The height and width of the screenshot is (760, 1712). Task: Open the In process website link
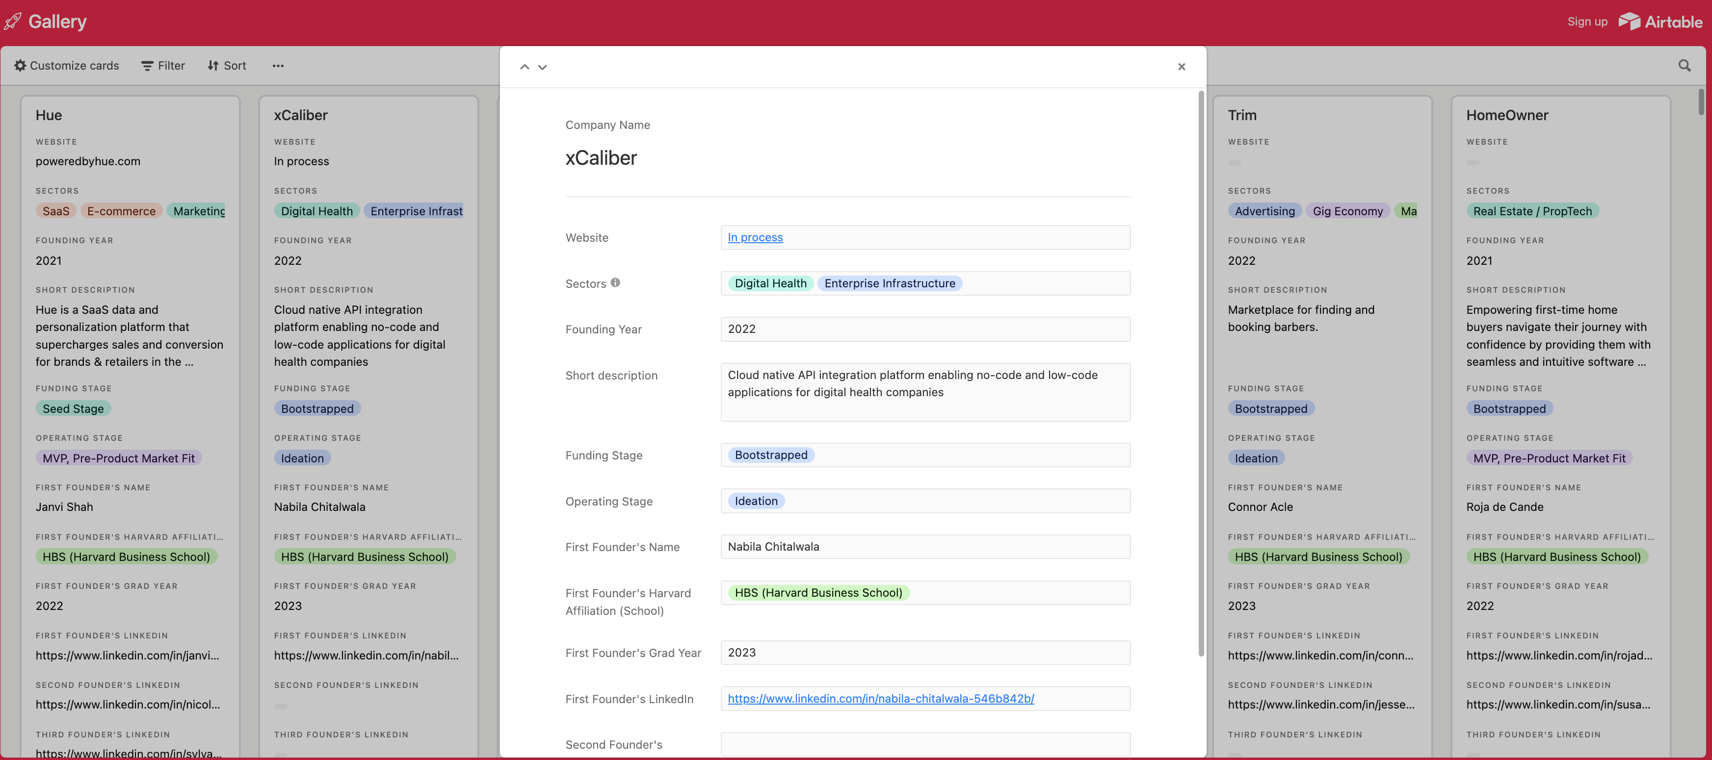(755, 237)
